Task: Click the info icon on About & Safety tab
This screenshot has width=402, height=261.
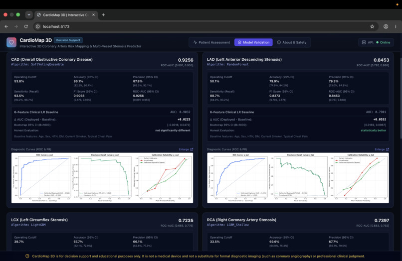Action: coord(279,42)
